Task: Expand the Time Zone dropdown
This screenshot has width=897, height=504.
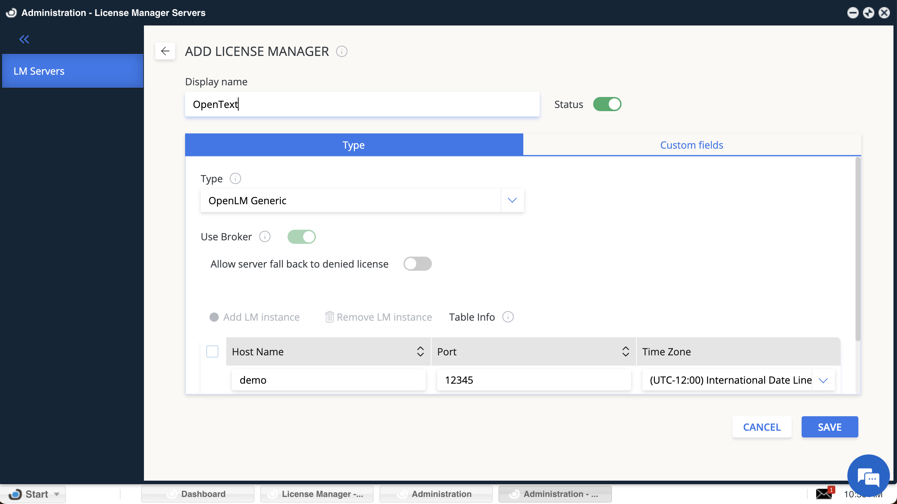Action: (823, 380)
